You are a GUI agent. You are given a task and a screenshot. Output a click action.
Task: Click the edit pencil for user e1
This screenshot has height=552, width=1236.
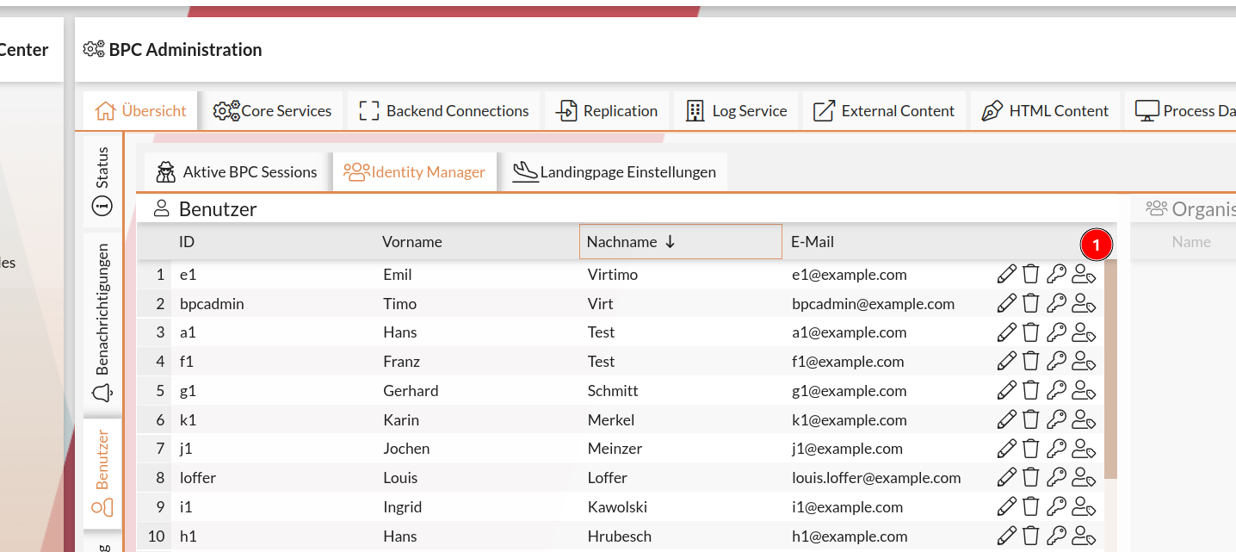pos(1006,275)
